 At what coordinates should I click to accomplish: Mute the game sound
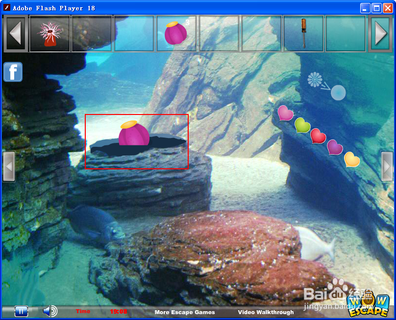pos(50,311)
